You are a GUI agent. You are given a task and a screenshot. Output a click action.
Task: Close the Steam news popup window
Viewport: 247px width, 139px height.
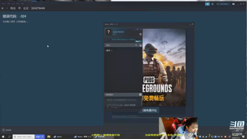192,24
